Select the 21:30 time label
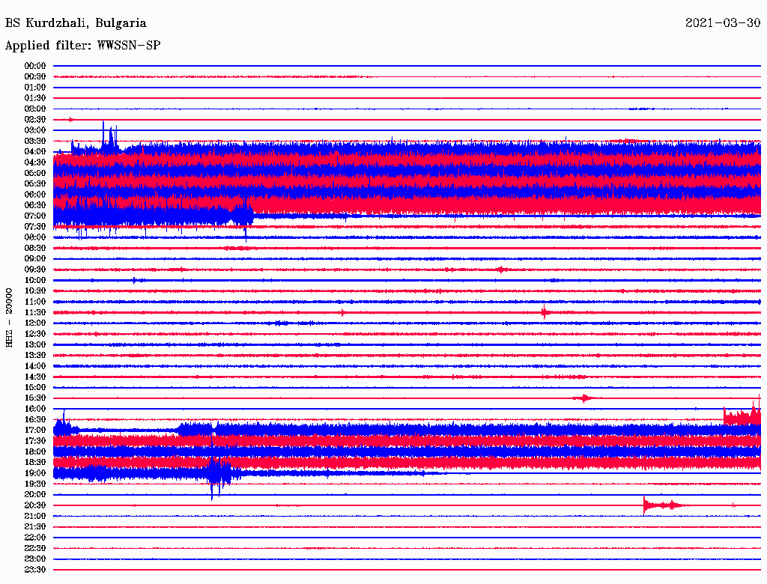This screenshot has width=767, height=584. [x=35, y=527]
